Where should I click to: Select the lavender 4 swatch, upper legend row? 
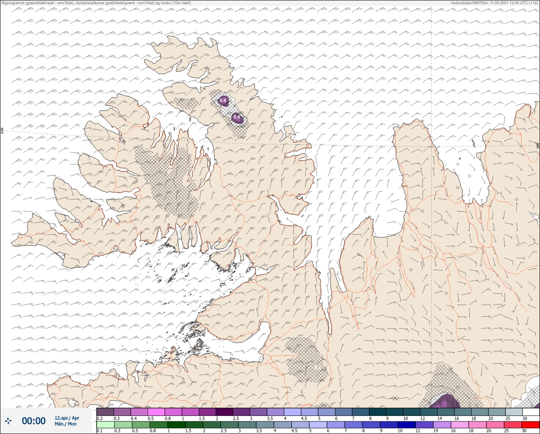[x=293, y=412]
